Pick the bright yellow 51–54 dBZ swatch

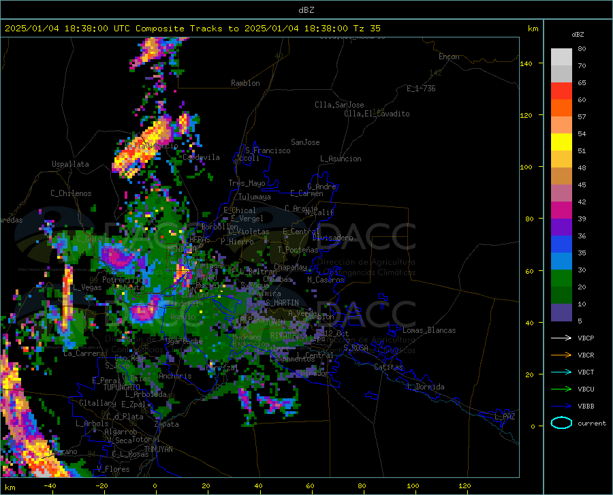point(561,142)
